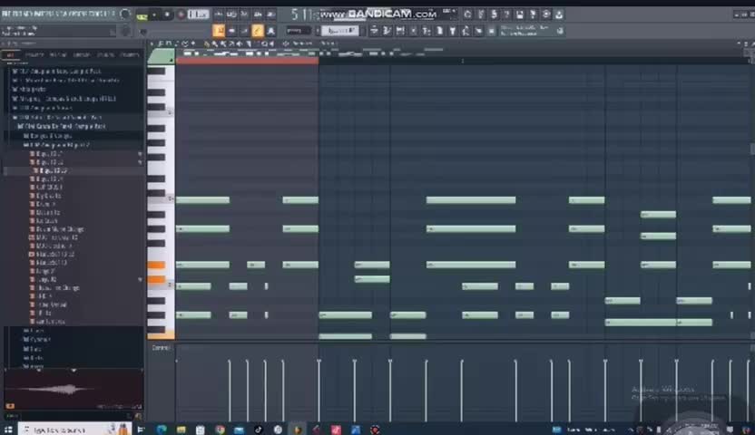The width and height of the screenshot is (755, 435).
Task: Click the Task View icon on the taskbar
Action: pos(141,430)
